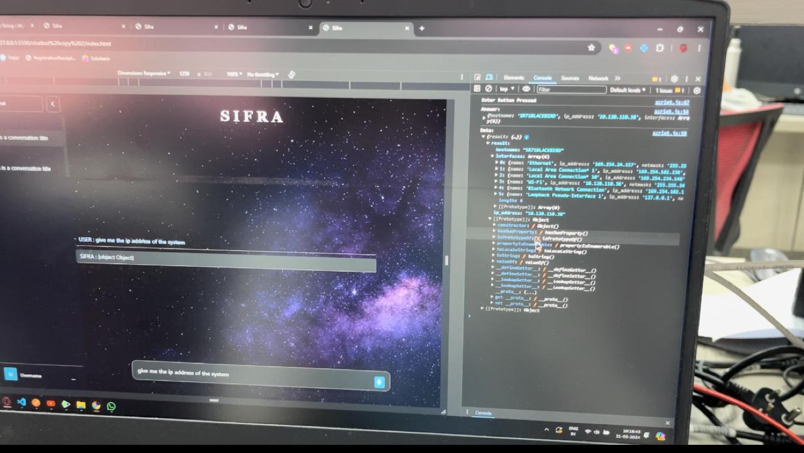
Task: Show hidden tray icons chevron
Action: pos(546,430)
